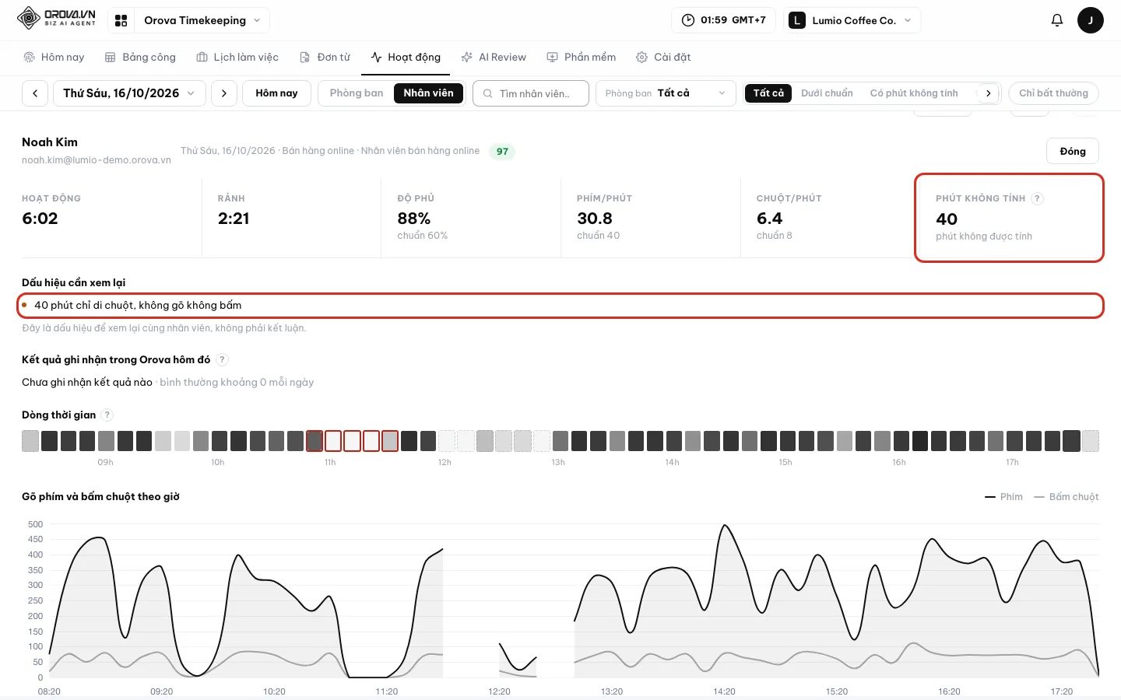Open Phòng ban Tất cả dropdown

(x=666, y=93)
